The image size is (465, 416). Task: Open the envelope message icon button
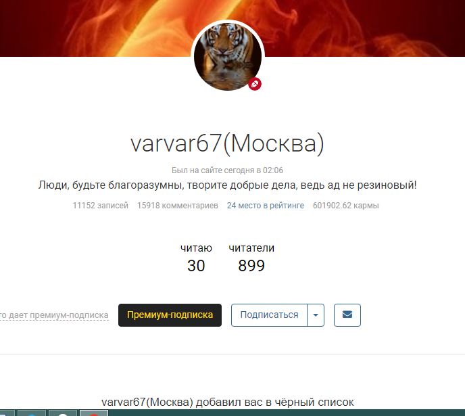coord(347,315)
